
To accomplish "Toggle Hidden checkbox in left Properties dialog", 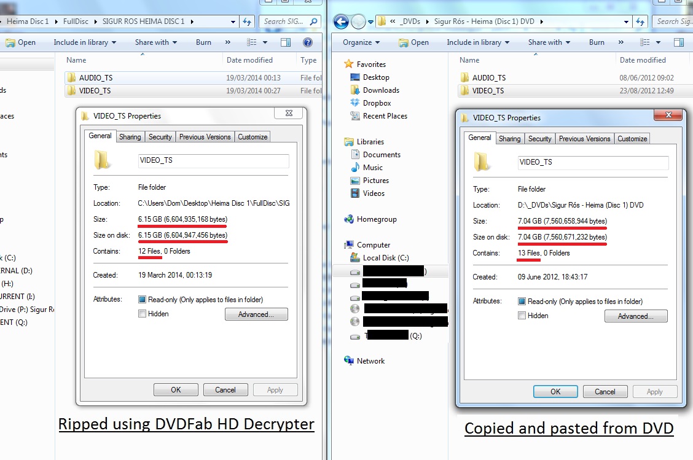I will click(x=142, y=314).
